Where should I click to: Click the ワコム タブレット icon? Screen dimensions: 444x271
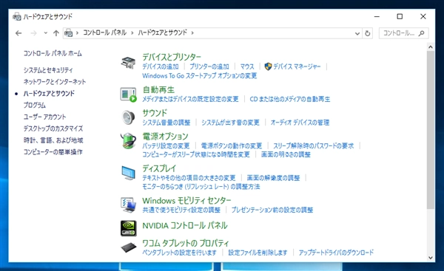pos(129,247)
